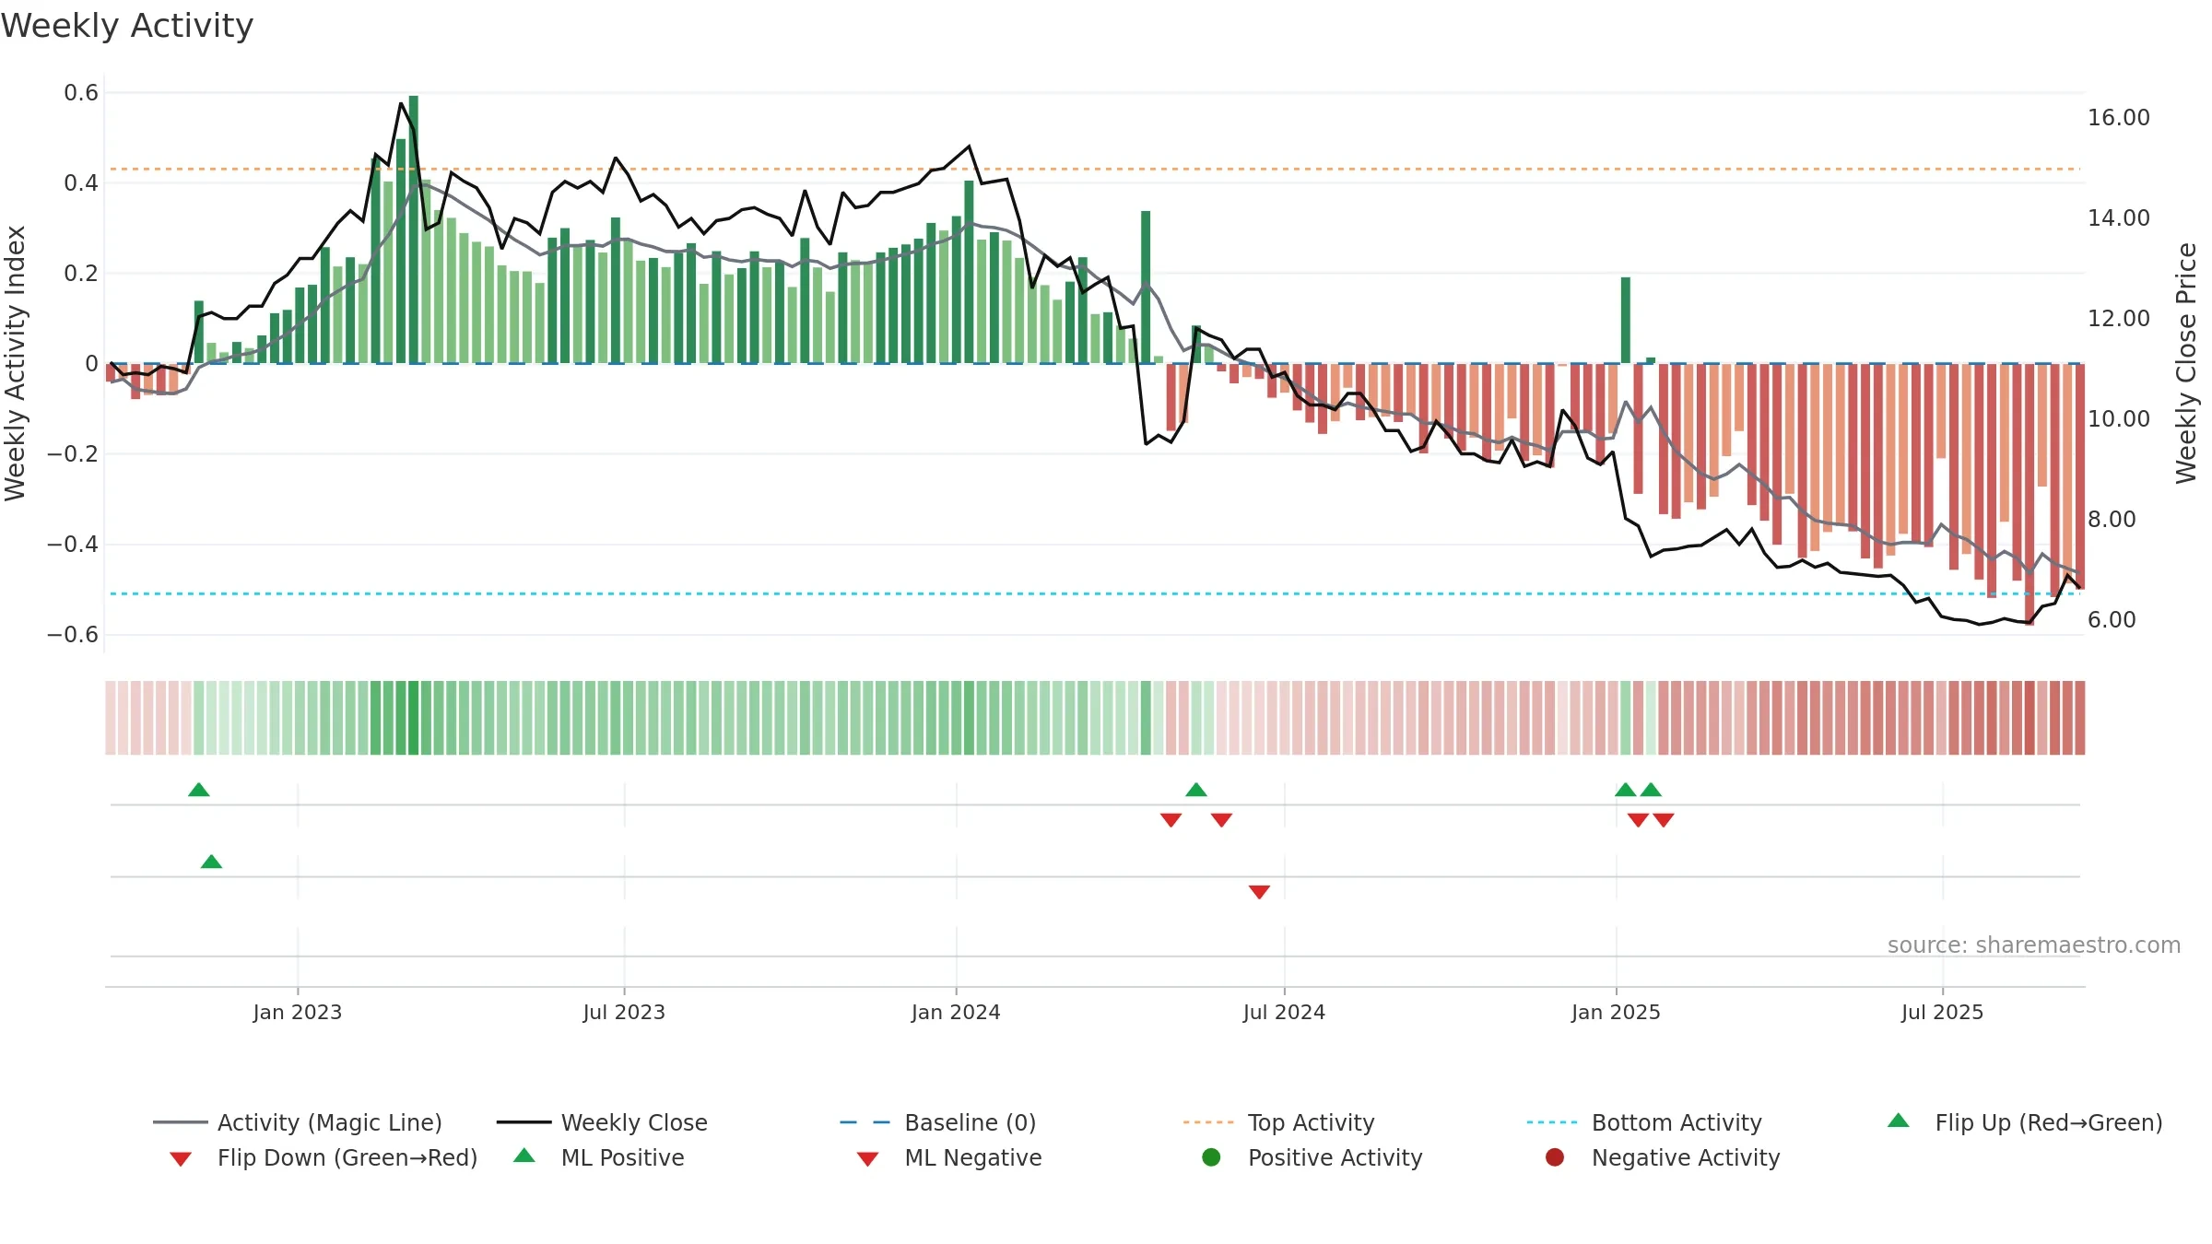Image resolution: width=2212 pixels, height=1244 pixels.
Task: Click the Weekly Activity Index axis title
Action: point(15,363)
